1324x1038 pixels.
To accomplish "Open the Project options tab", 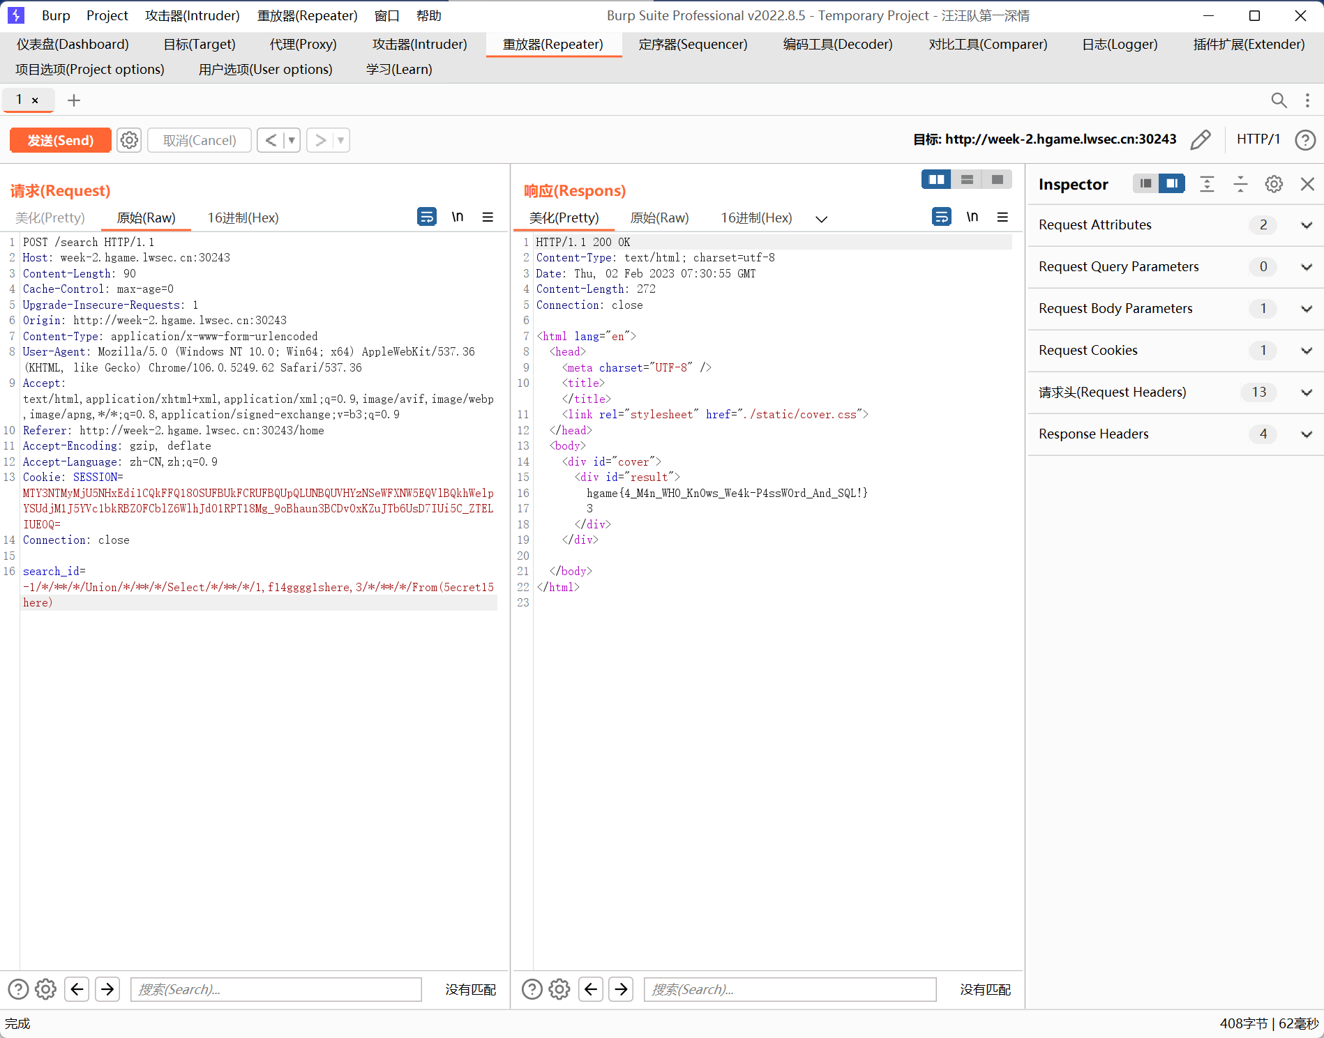I will (90, 69).
